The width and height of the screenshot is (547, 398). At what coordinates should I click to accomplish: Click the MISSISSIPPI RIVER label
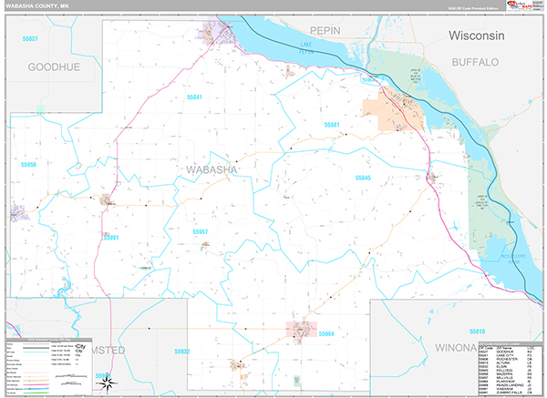pyautogui.click(x=514, y=259)
